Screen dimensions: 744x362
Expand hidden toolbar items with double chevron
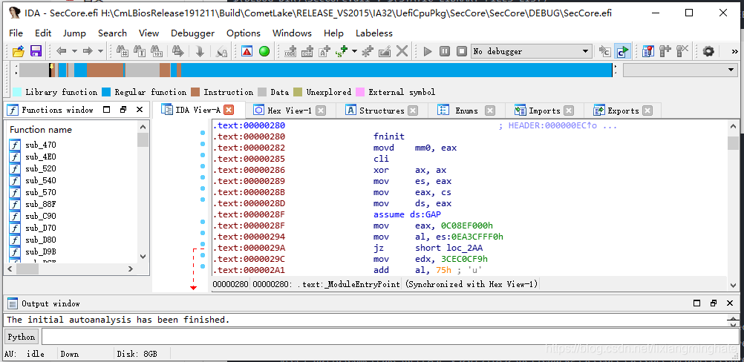(735, 51)
